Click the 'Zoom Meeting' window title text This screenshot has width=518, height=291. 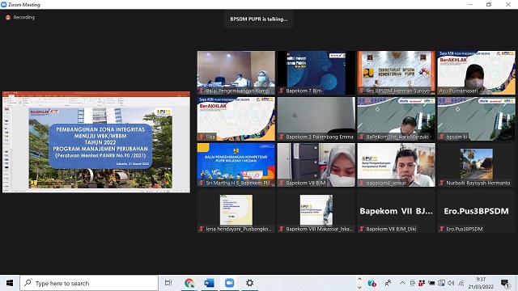coord(24,5)
